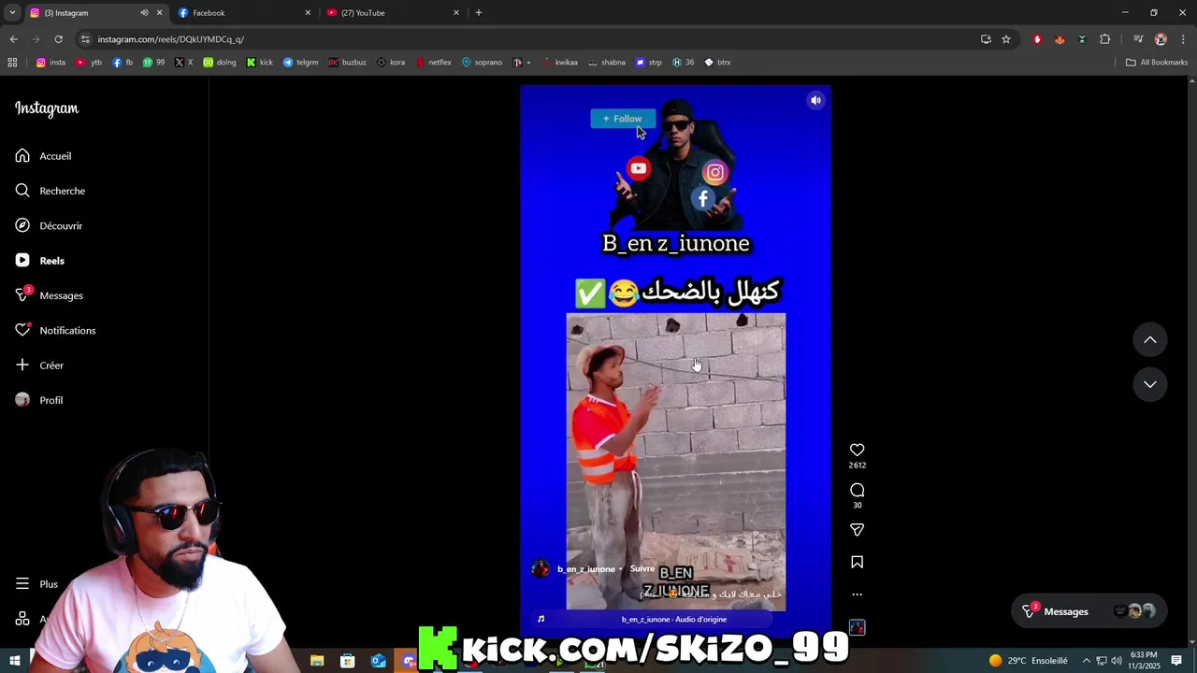Expand the tab search dropdown arrow
This screenshot has width=1197, height=673.
click(12, 13)
